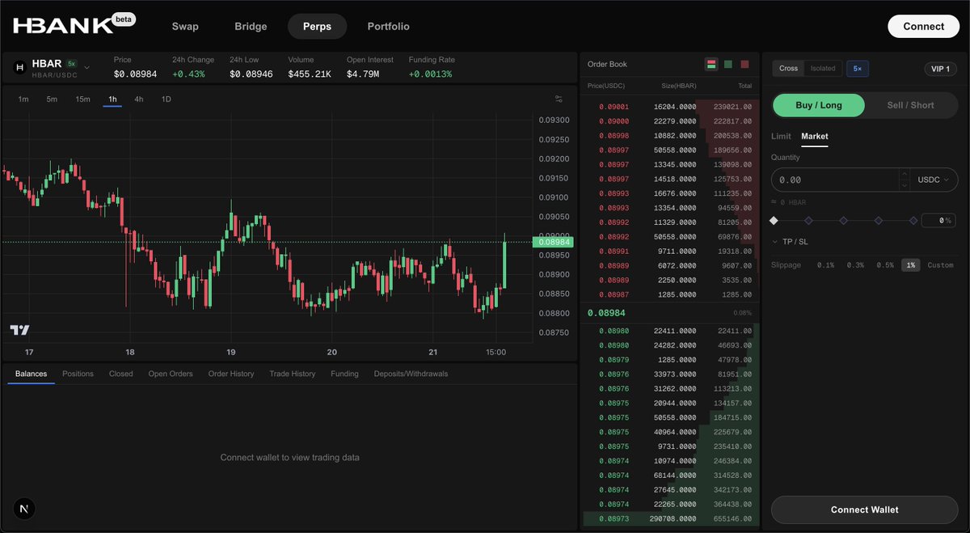Choose Sell / Short side
The image size is (970, 533).
click(x=910, y=105)
